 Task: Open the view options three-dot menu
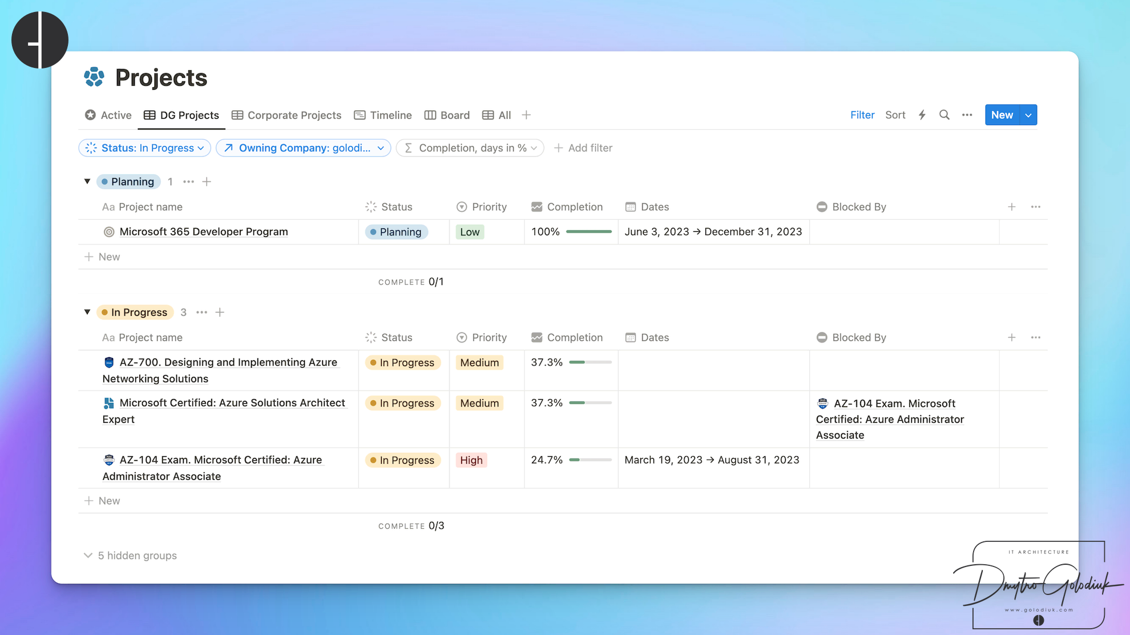[967, 115]
